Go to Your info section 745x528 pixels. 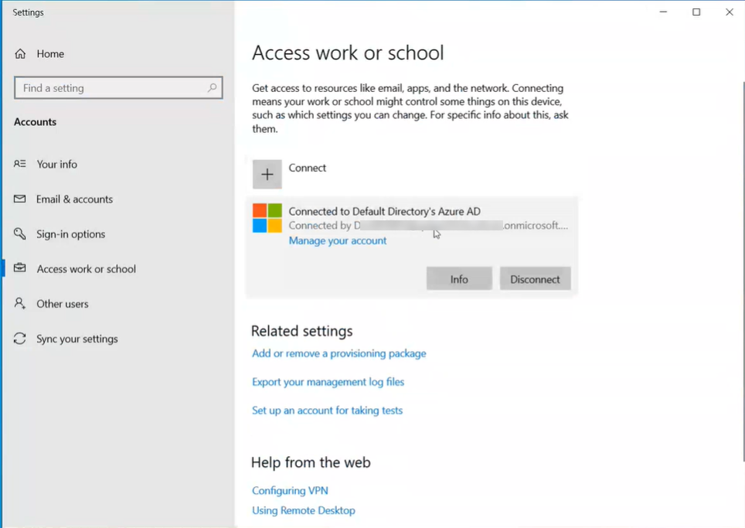(x=57, y=164)
